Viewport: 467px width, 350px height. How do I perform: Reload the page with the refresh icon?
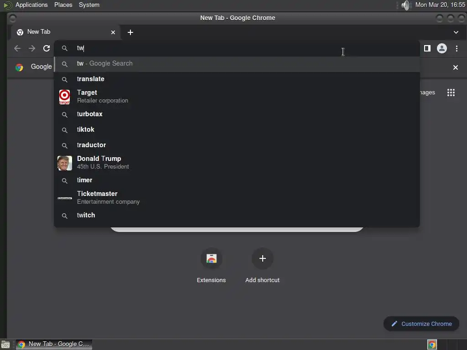click(47, 48)
